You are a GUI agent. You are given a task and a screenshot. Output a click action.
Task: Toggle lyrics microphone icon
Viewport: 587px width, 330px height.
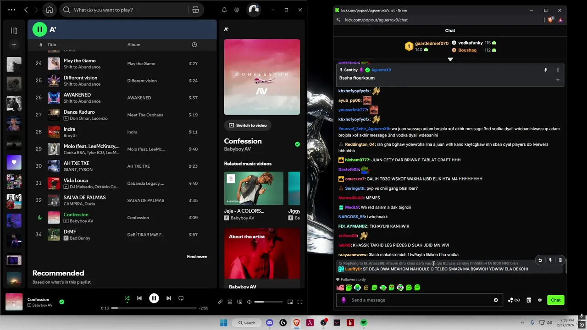[220, 302]
